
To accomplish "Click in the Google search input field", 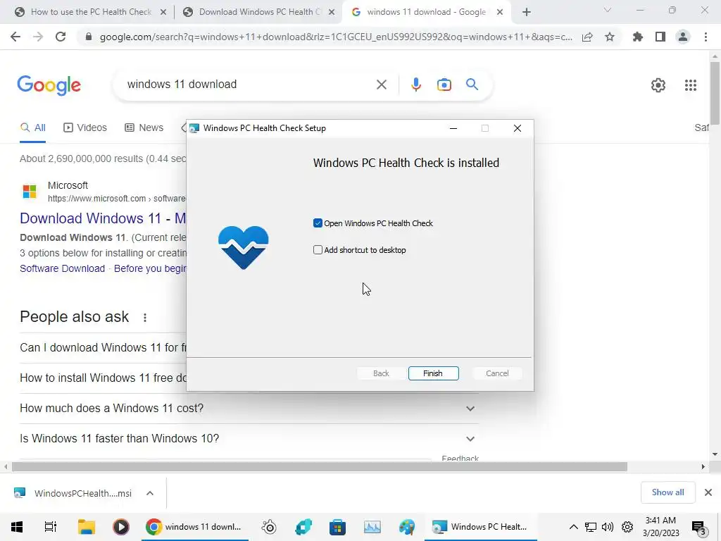I will pyautogui.click(x=249, y=85).
